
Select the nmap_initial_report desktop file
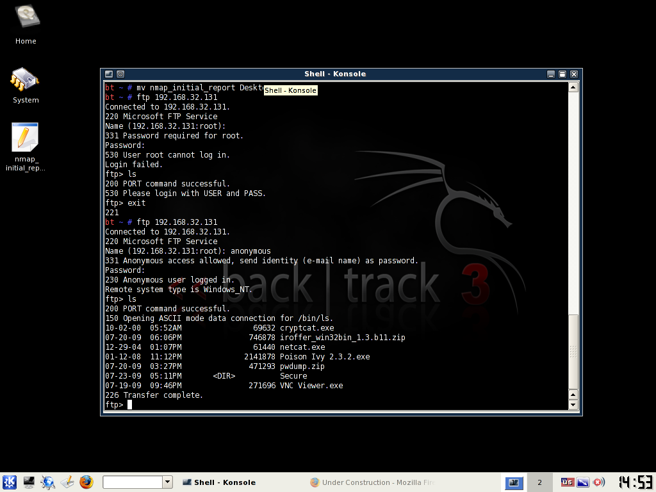(25, 147)
